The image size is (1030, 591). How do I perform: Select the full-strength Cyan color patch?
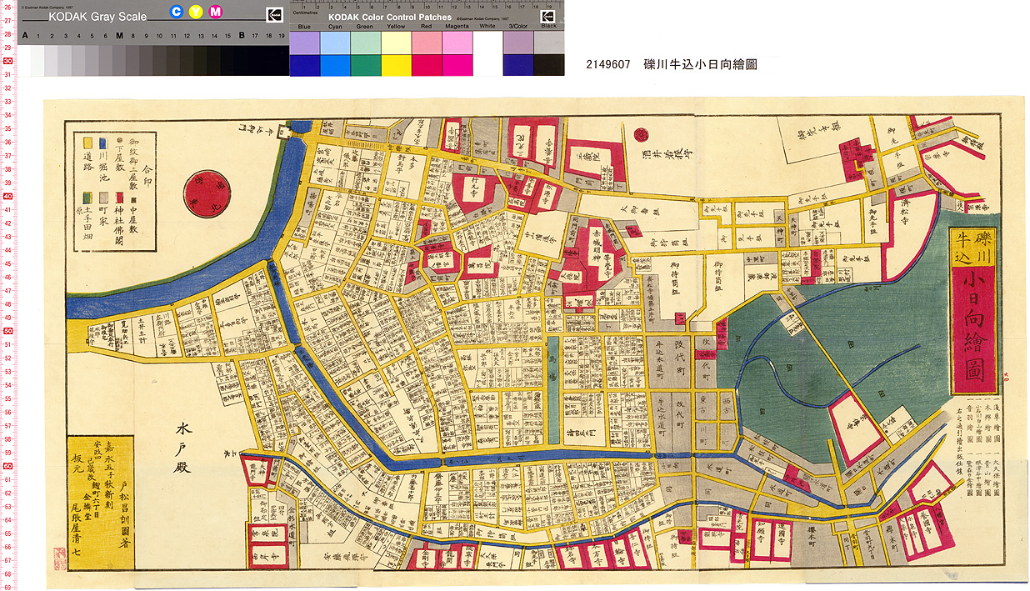334,65
